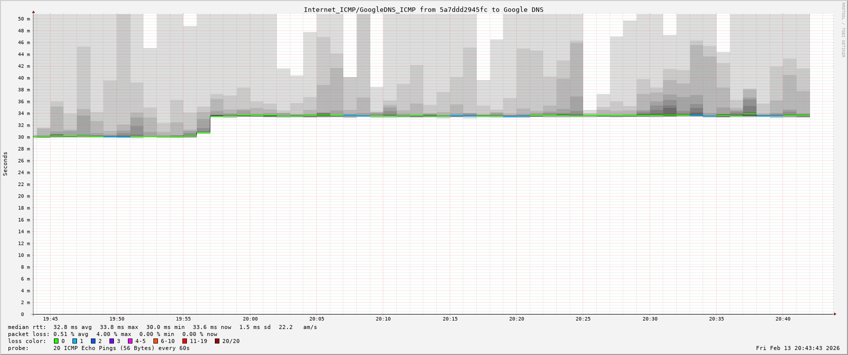Click the graph title mentioning Google DNS
This screenshot has width=848, height=355.
click(x=423, y=9)
